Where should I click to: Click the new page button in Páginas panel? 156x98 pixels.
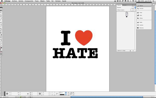(130, 51)
